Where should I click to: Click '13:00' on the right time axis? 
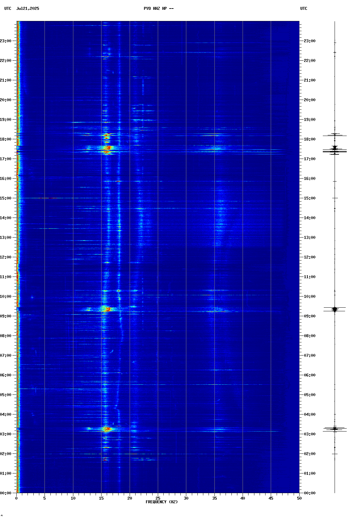pyautogui.click(x=310, y=238)
